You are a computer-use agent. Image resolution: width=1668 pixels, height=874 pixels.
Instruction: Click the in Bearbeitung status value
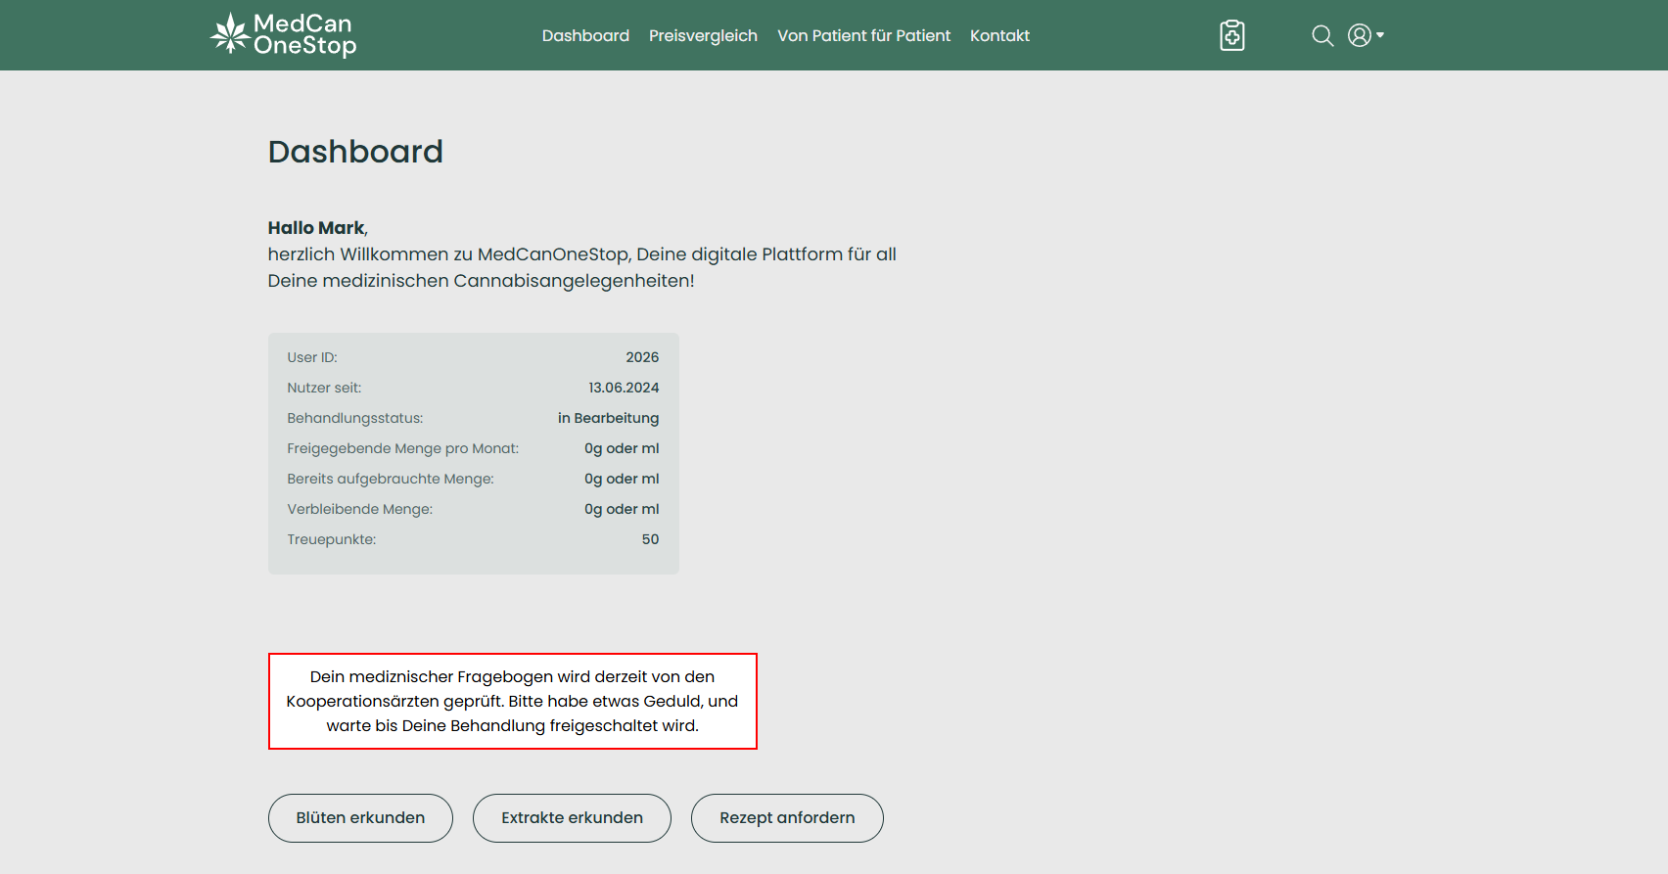(x=608, y=418)
